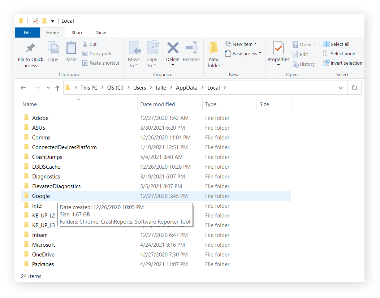The width and height of the screenshot is (380, 298).
Task: Pin current folder to Quick access
Action: click(x=30, y=53)
